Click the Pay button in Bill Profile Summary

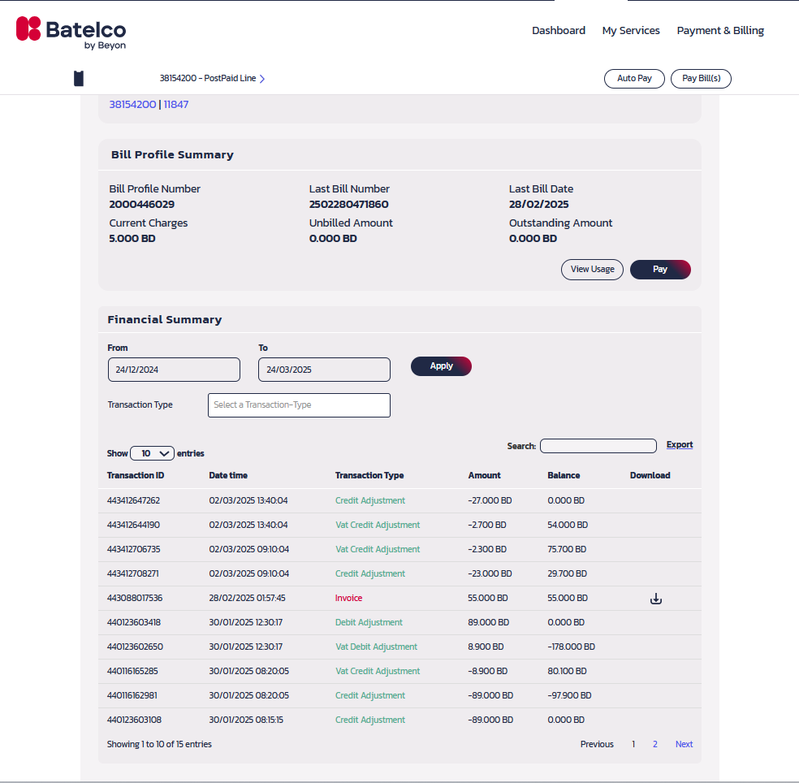pos(660,270)
